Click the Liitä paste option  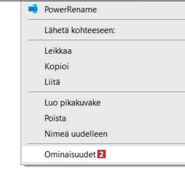103,82
